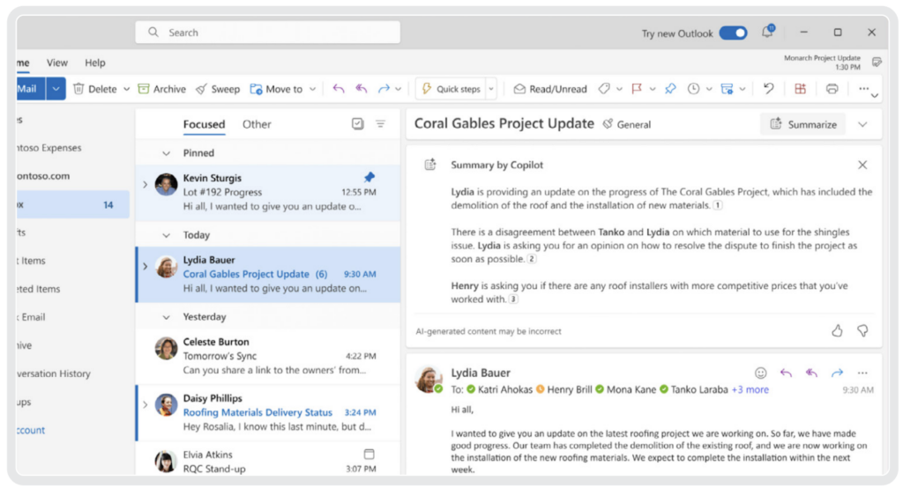The width and height of the screenshot is (903, 488).
Task: Open more actions on Lydia Bauer's email
Action: coord(862,373)
